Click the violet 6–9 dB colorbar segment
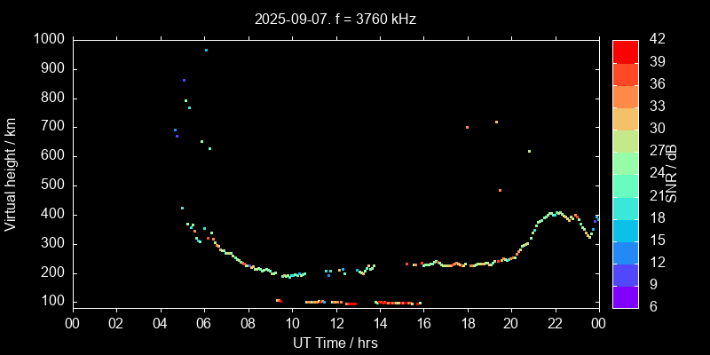 coord(626,295)
